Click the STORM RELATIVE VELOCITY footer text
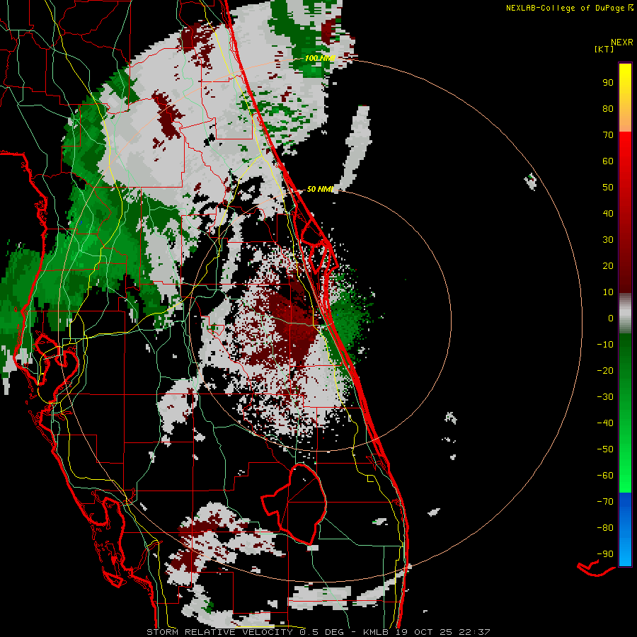Image resolution: width=637 pixels, height=637 pixels. (219, 632)
